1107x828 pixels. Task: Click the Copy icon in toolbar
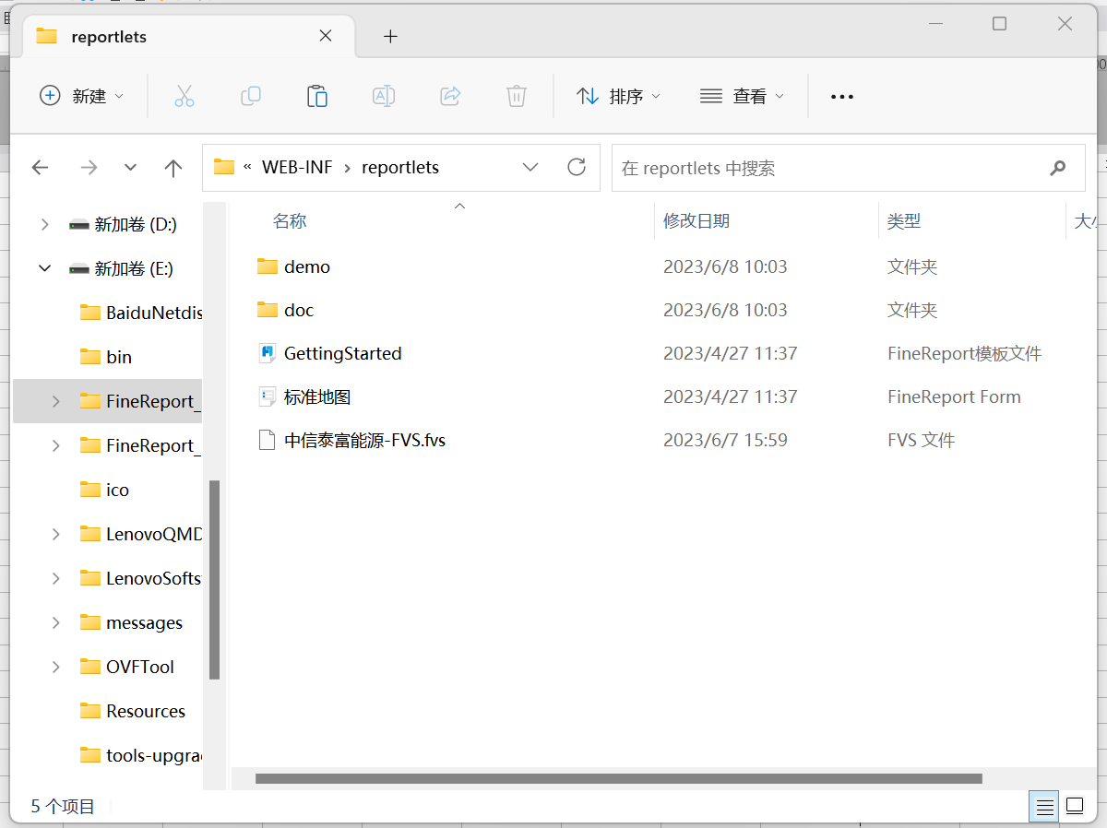coord(250,96)
